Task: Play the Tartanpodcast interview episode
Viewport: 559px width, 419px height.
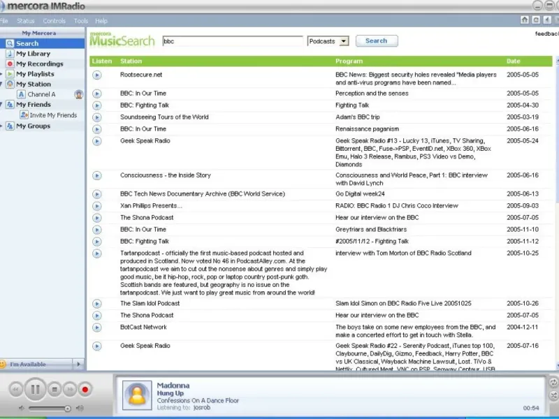Action: tap(97, 253)
